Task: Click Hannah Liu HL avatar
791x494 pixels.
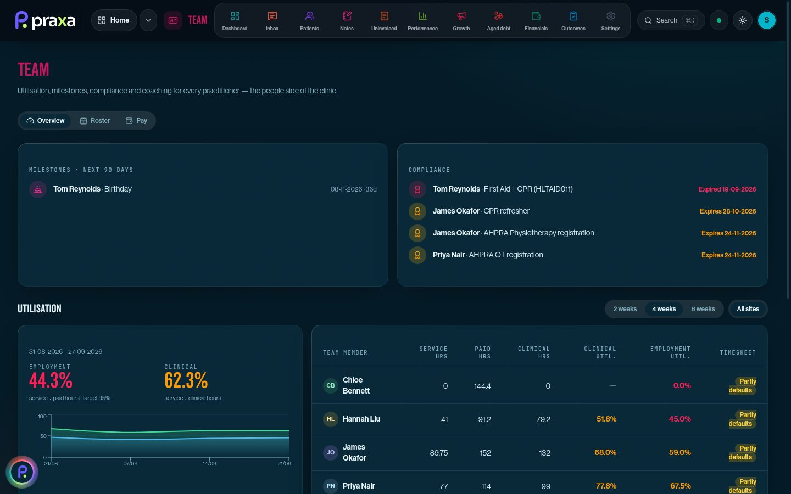Action: pyautogui.click(x=331, y=419)
